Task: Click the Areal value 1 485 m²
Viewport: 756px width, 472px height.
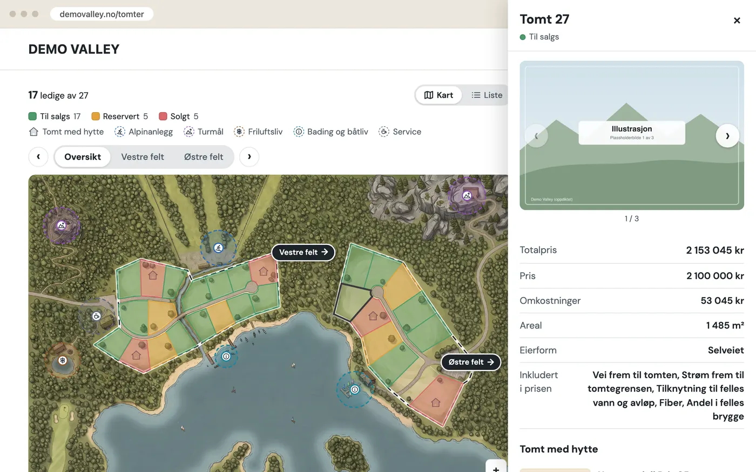Action: pyautogui.click(x=725, y=326)
